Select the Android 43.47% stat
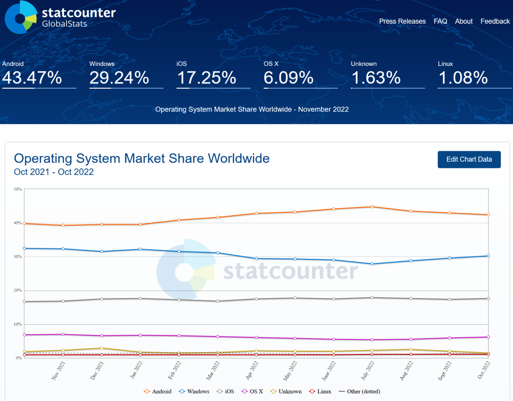This screenshot has height=401, width=513. click(32, 77)
